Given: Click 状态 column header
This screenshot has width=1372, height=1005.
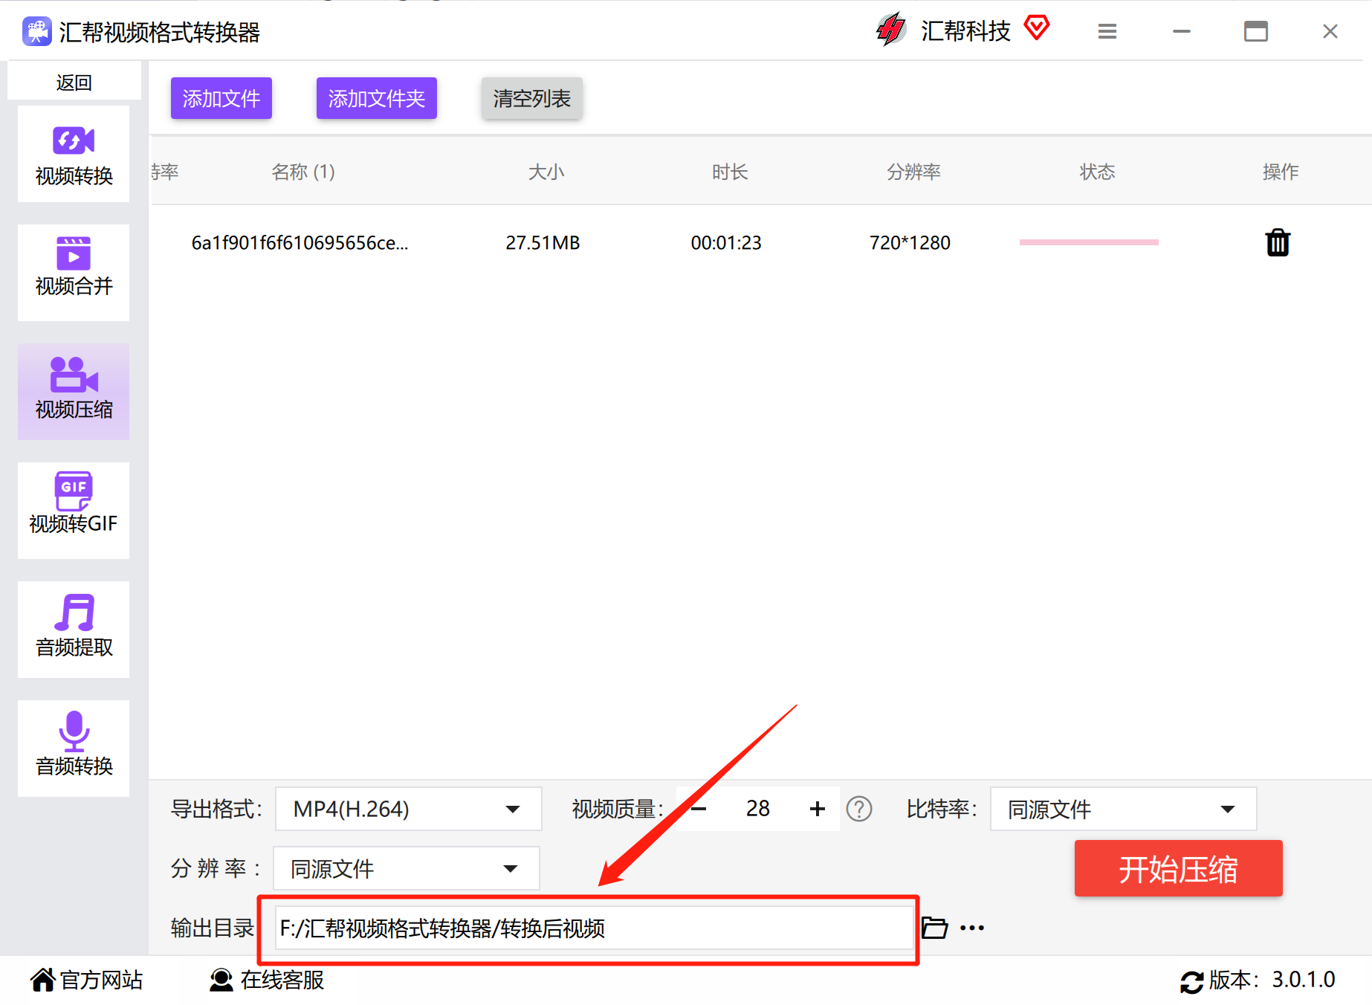Looking at the screenshot, I should pos(1097,172).
